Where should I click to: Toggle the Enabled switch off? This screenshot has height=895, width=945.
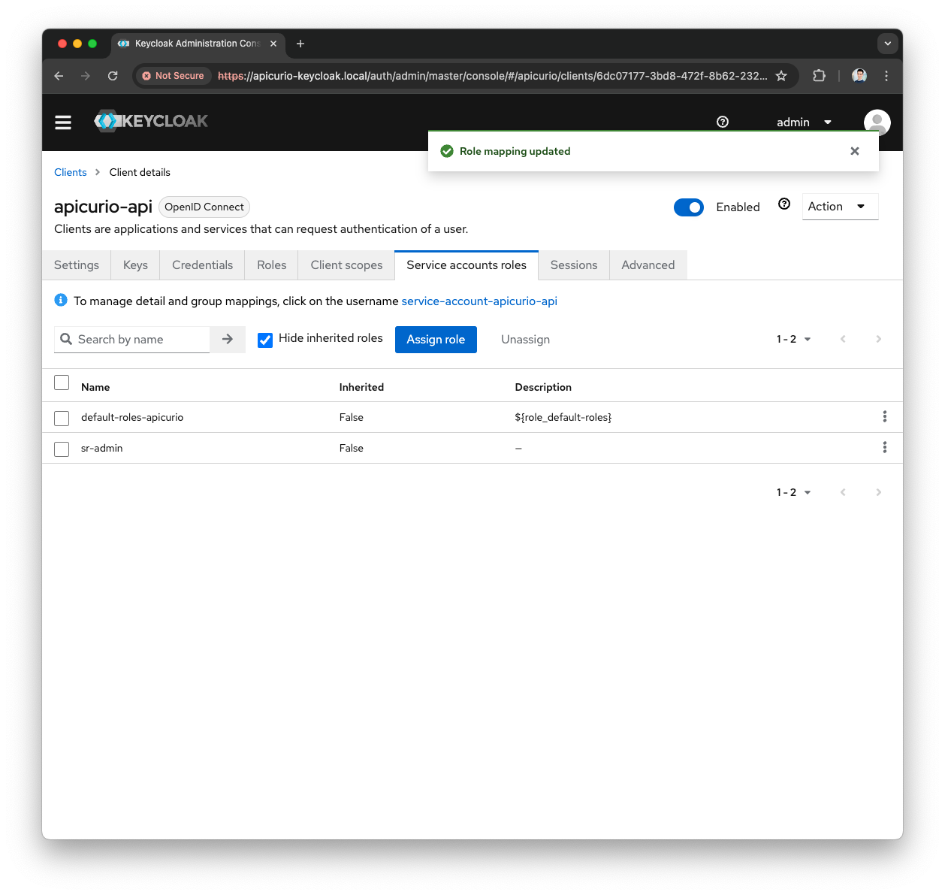click(689, 207)
